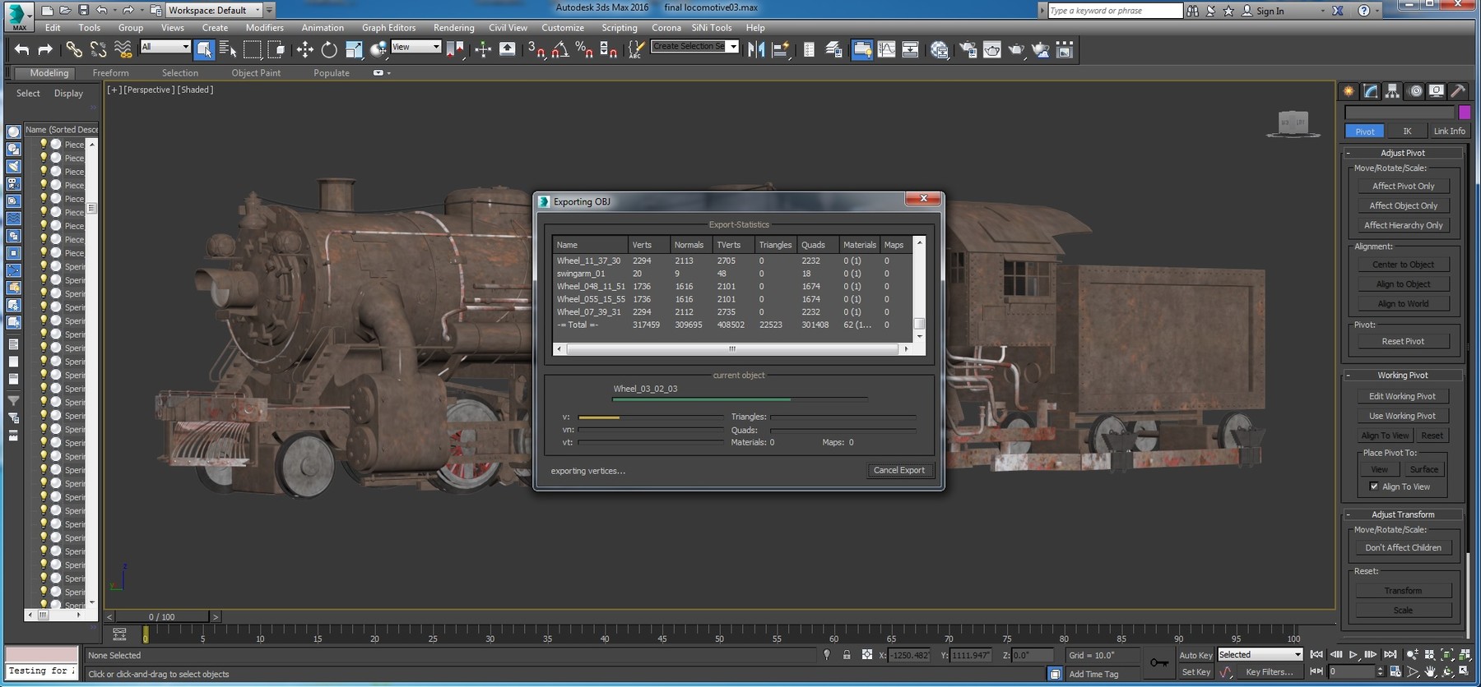
Task: Open the Utilities hammer panel icon
Action: 1457,91
